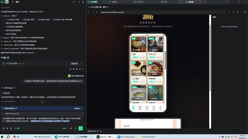
Task: Toggle the green diamond mode button
Action: point(17,129)
